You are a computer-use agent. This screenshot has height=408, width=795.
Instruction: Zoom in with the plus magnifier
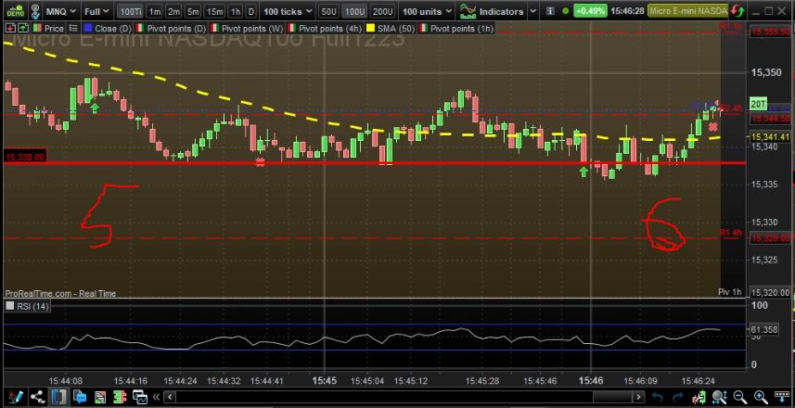coord(761,397)
